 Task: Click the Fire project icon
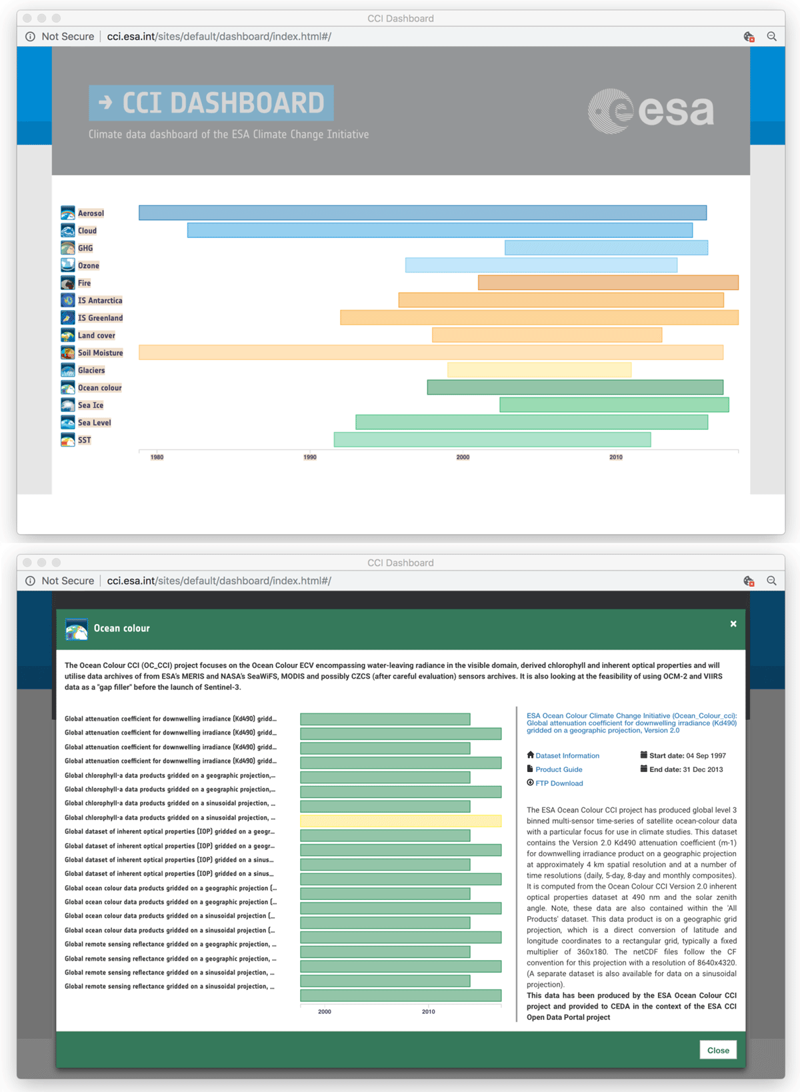[x=67, y=283]
